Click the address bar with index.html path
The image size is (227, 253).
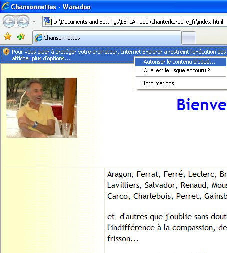pos(135,21)
